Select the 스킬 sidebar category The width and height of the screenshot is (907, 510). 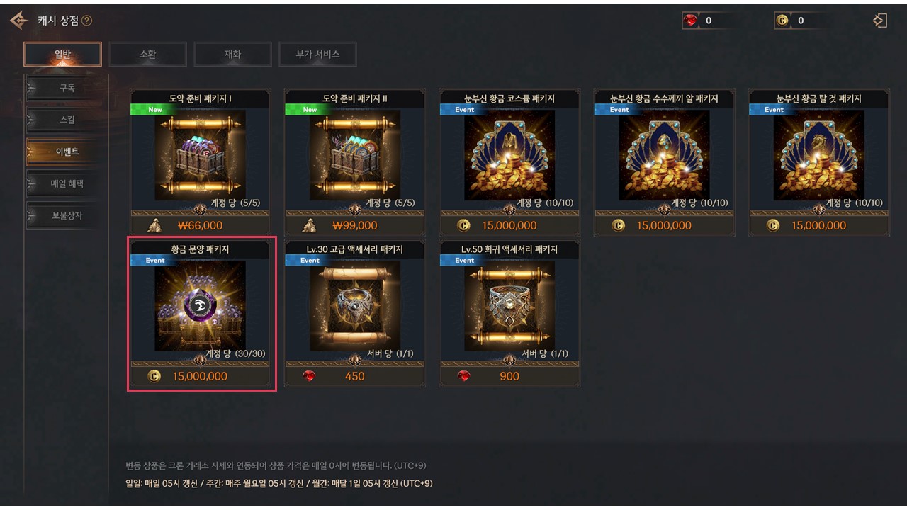coord(66,120)
